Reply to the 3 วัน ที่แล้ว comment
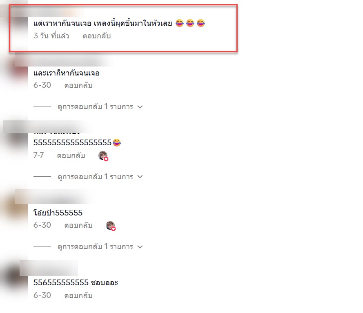 point(97,36)
